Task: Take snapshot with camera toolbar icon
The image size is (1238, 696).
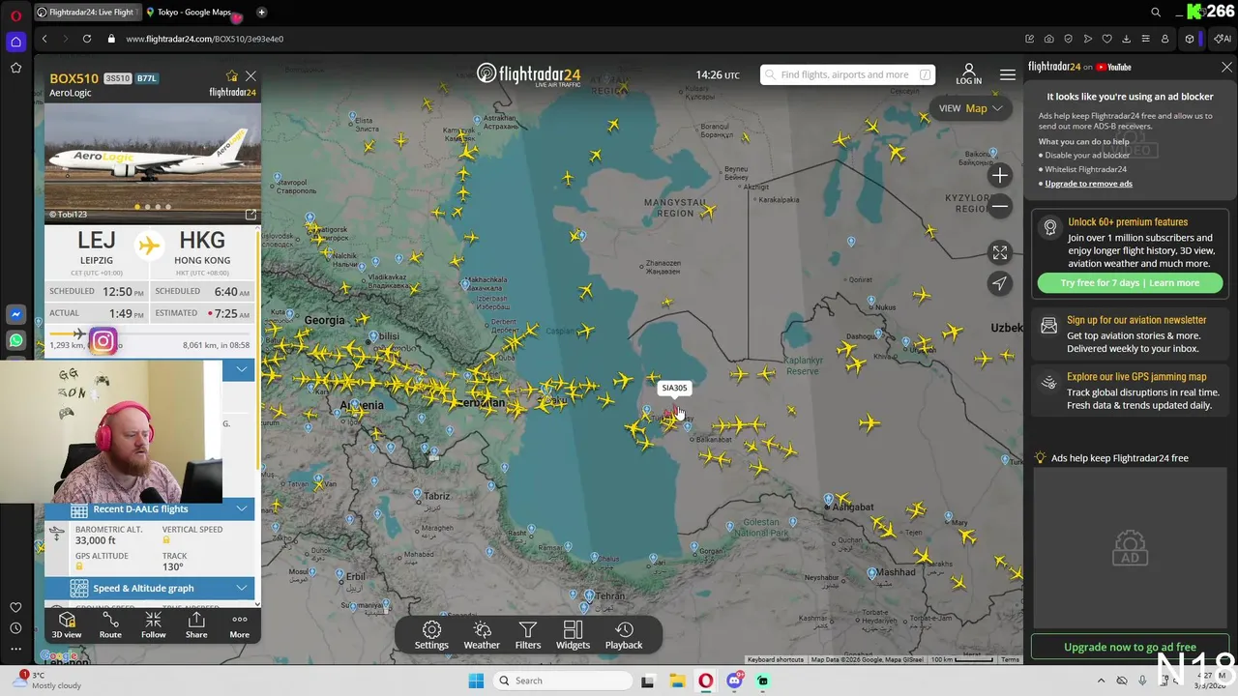Action: click(x=1049, y=39)
